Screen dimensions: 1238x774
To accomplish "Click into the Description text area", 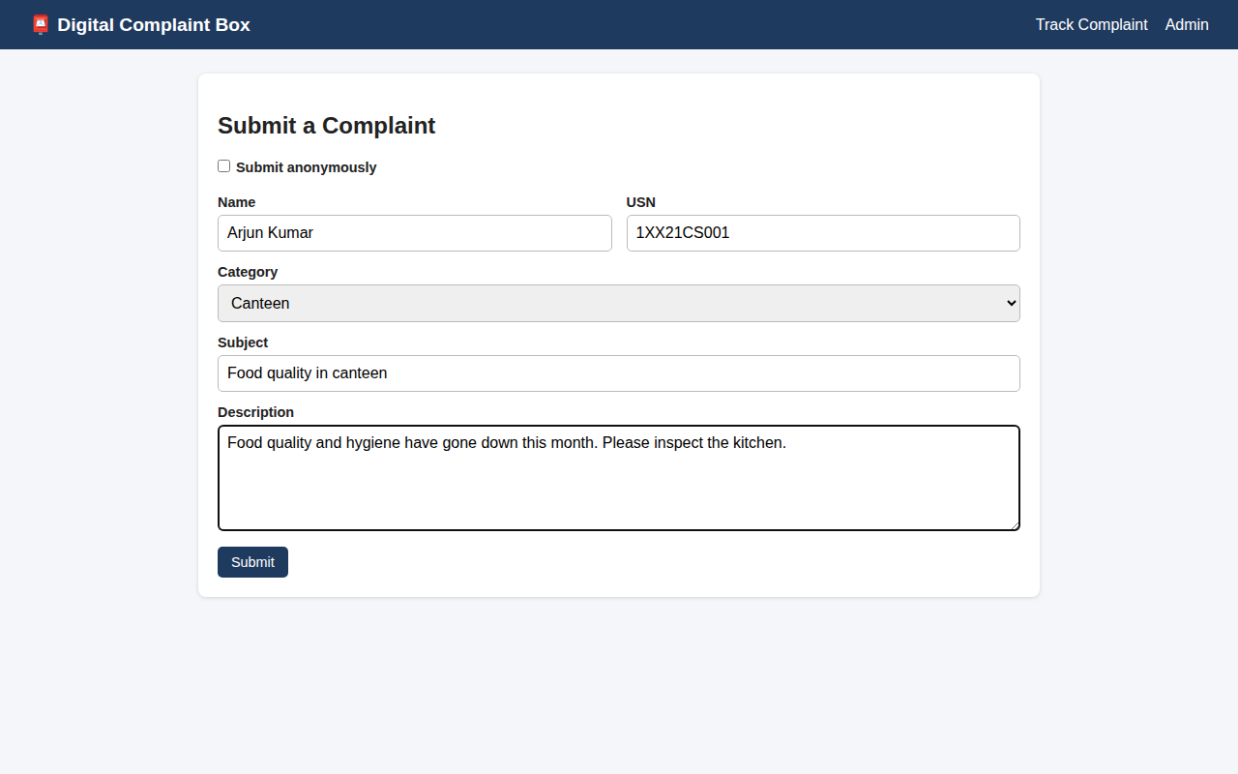I will pos(619,478).
